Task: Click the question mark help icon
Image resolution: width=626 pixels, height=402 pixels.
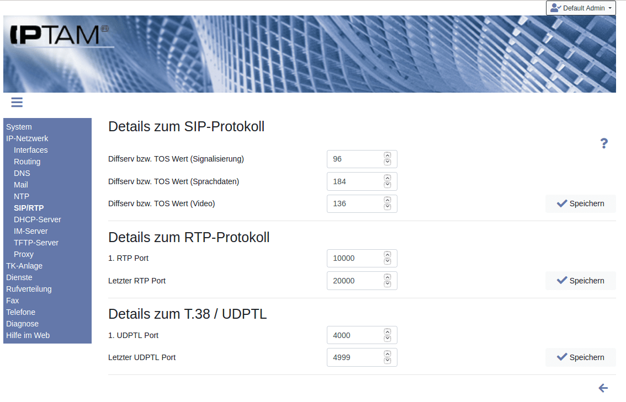Action: click(x=604, y=143)
